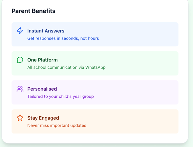Click 'Tailored to your child's year group' text
Viewport: 193px width, 147px height.
coord(60,97)
